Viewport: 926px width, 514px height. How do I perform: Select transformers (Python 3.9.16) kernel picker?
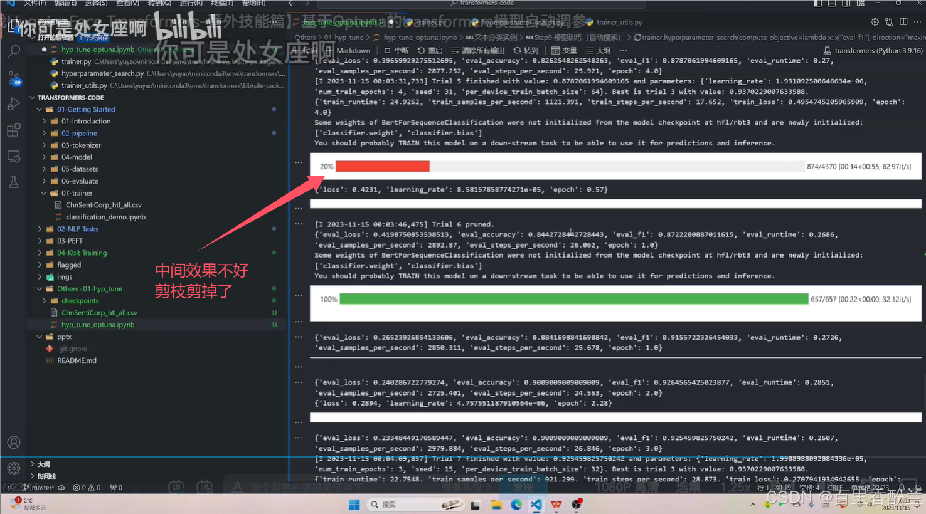(x=873, y=50)
